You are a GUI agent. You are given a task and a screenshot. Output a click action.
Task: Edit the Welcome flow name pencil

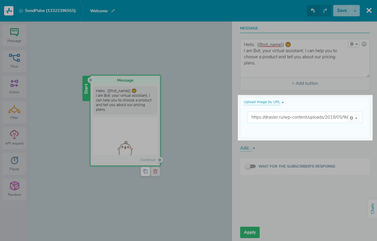pos(113,11)
